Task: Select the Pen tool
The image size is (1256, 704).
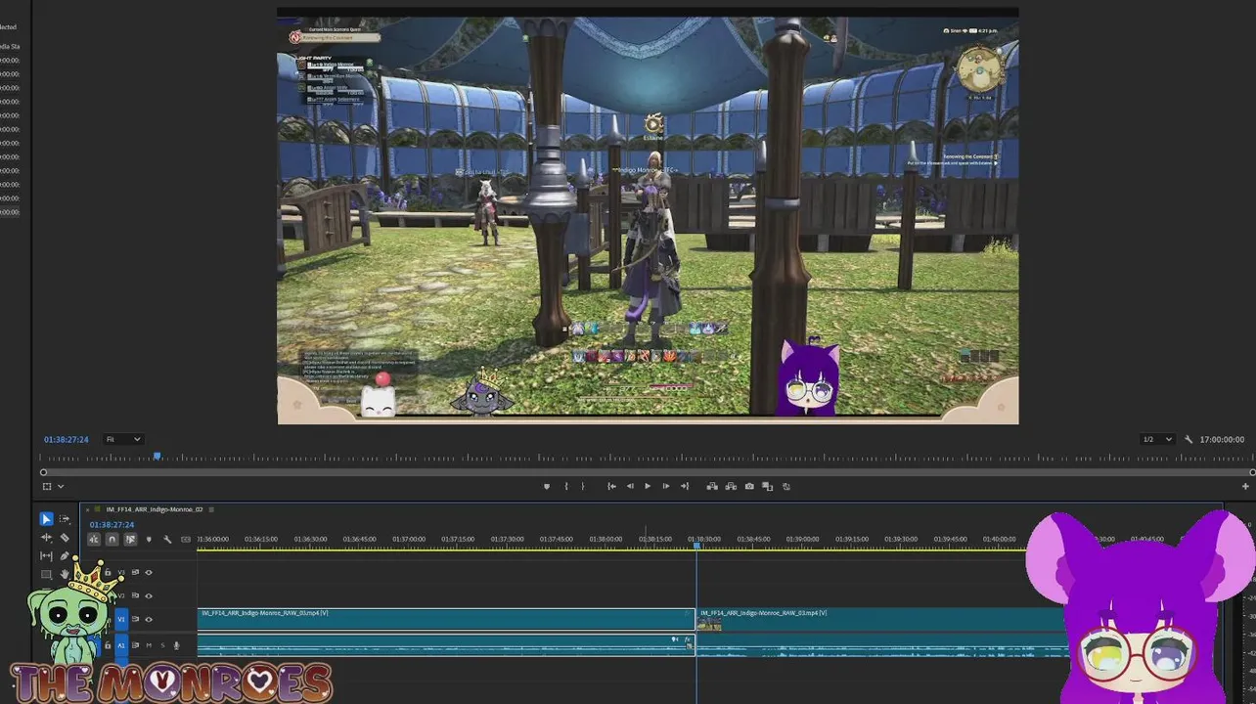Action: [x=65, y=556]
